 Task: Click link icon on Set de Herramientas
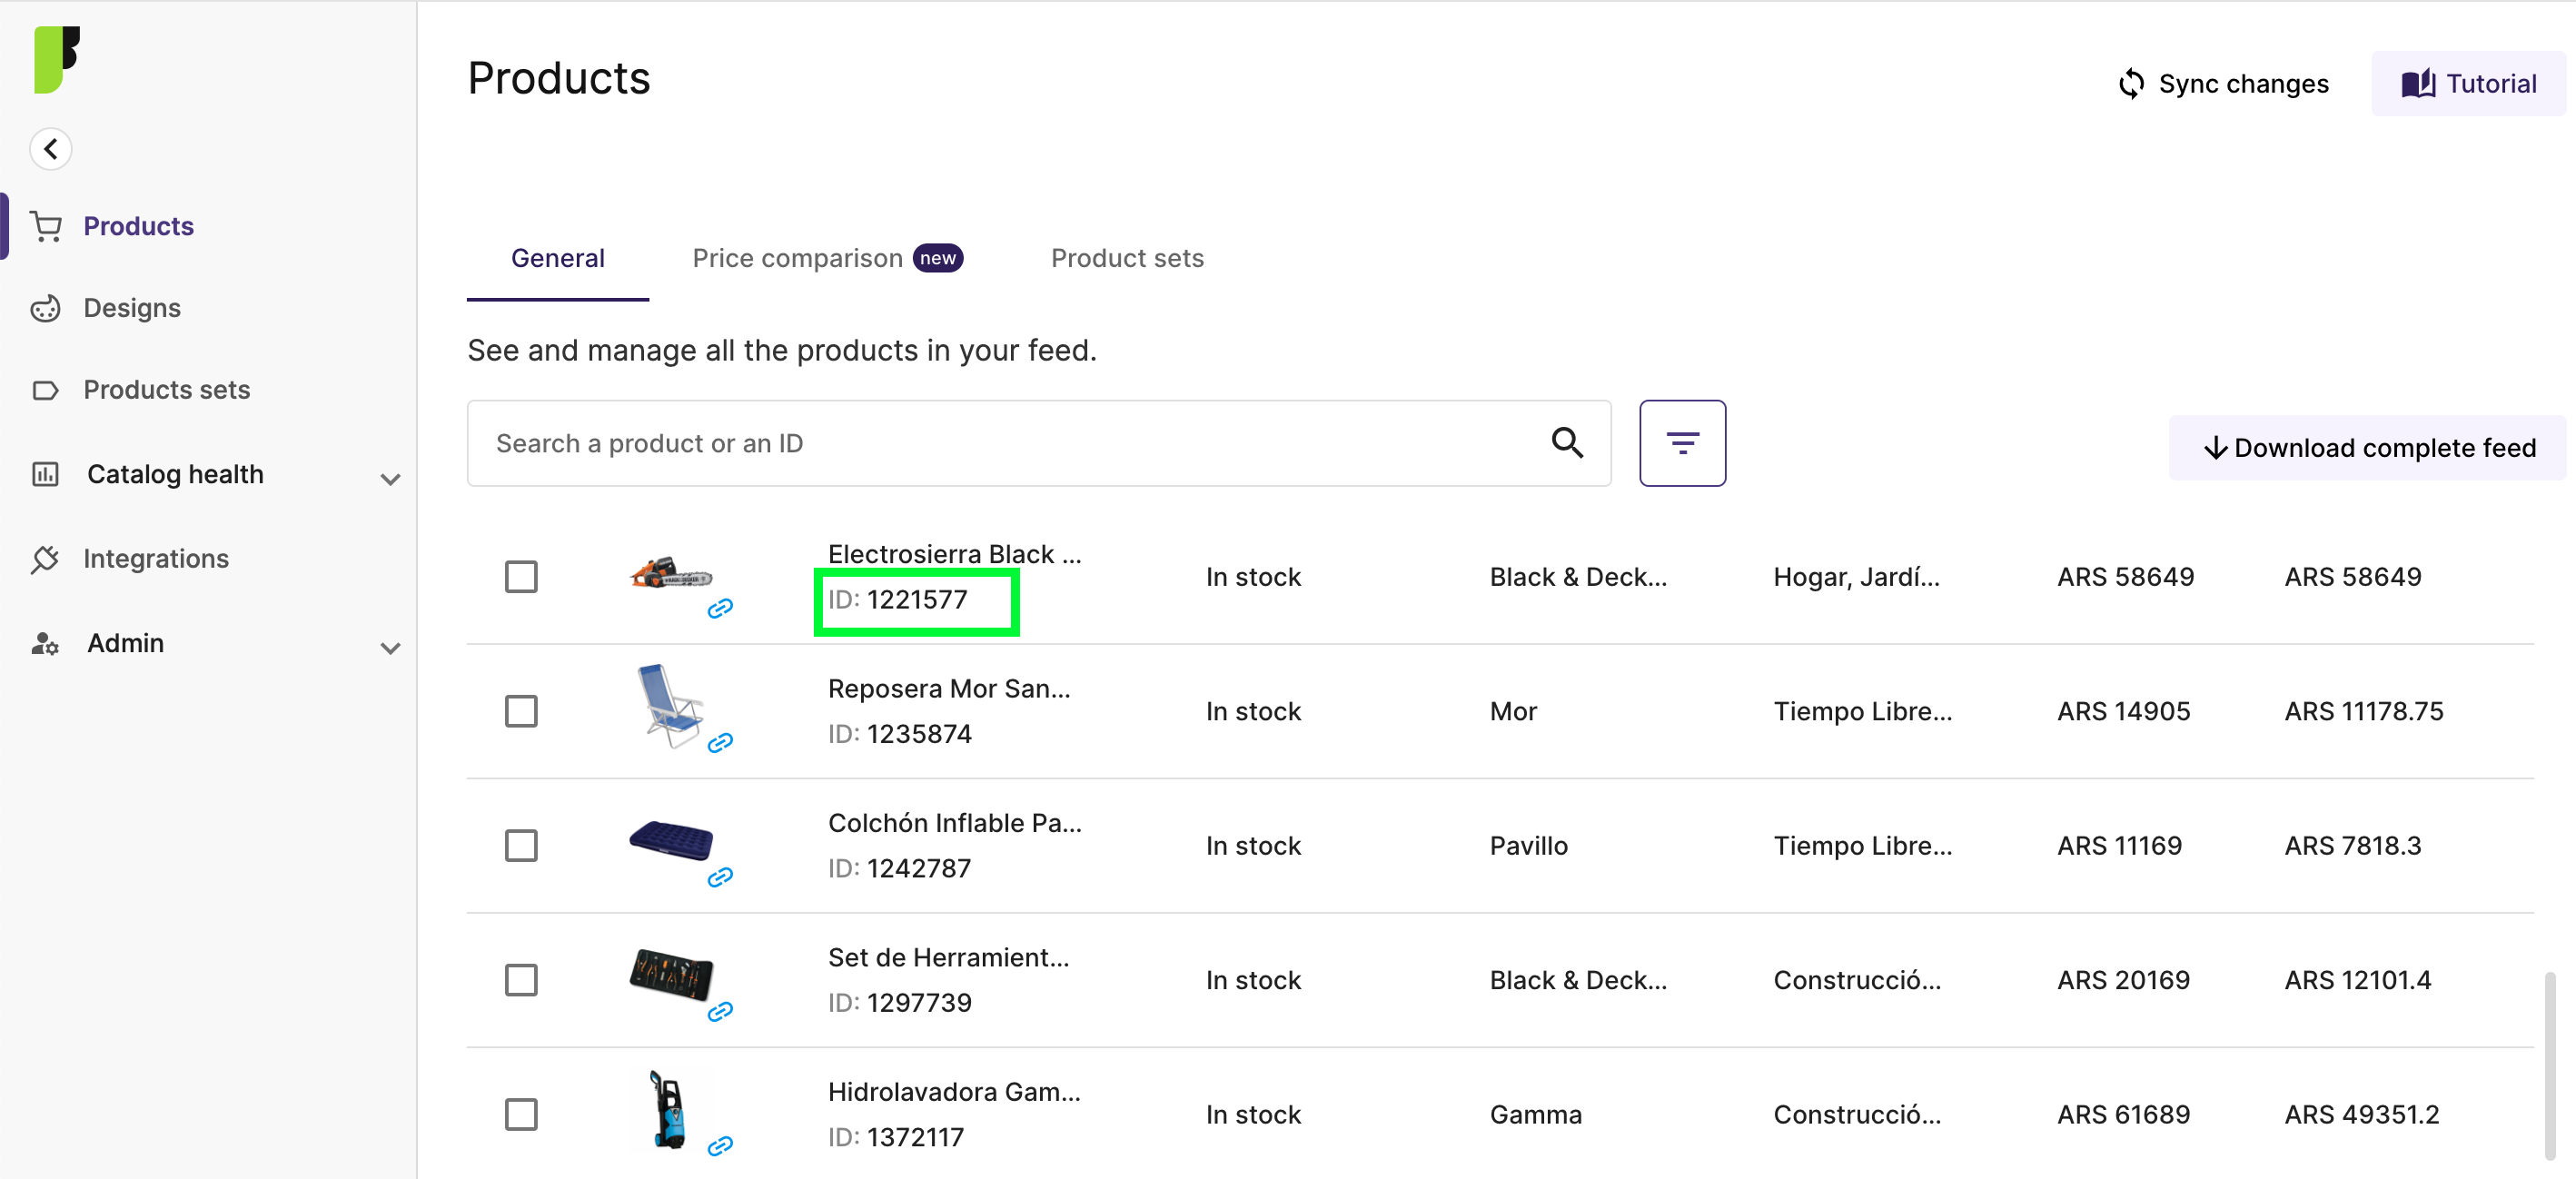click(720, 1011)
